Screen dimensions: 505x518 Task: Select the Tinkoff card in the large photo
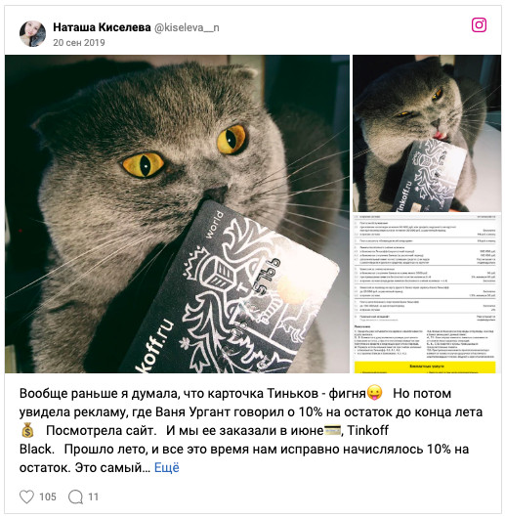pyautogui.click(x=231, y=290)
